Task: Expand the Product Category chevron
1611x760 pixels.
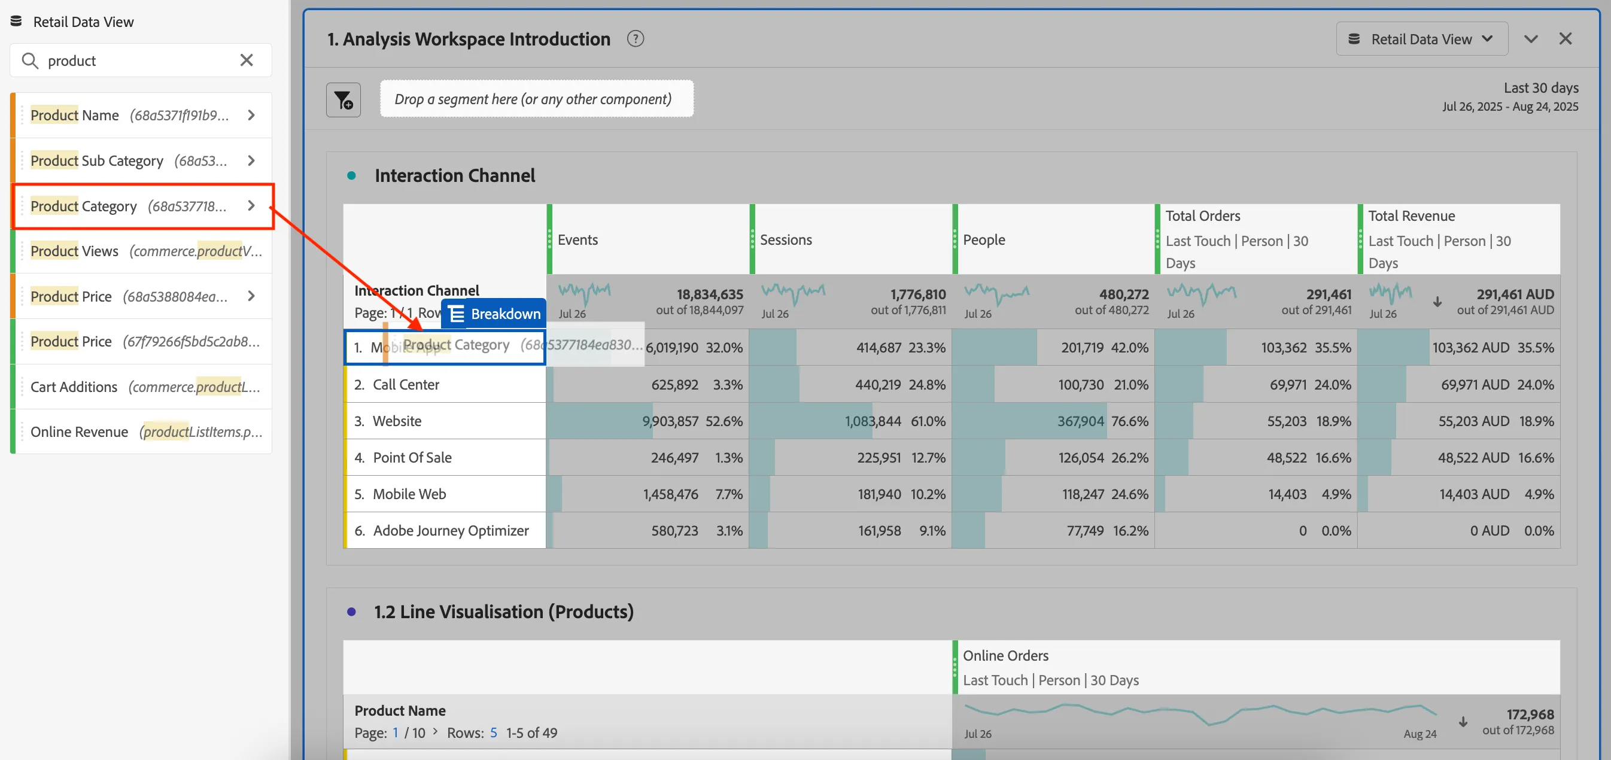Action: click(x=251, y=206)
